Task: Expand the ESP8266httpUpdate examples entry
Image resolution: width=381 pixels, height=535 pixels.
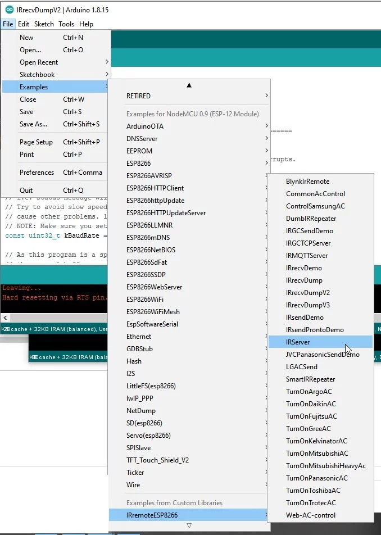Action: coord(189,200)
